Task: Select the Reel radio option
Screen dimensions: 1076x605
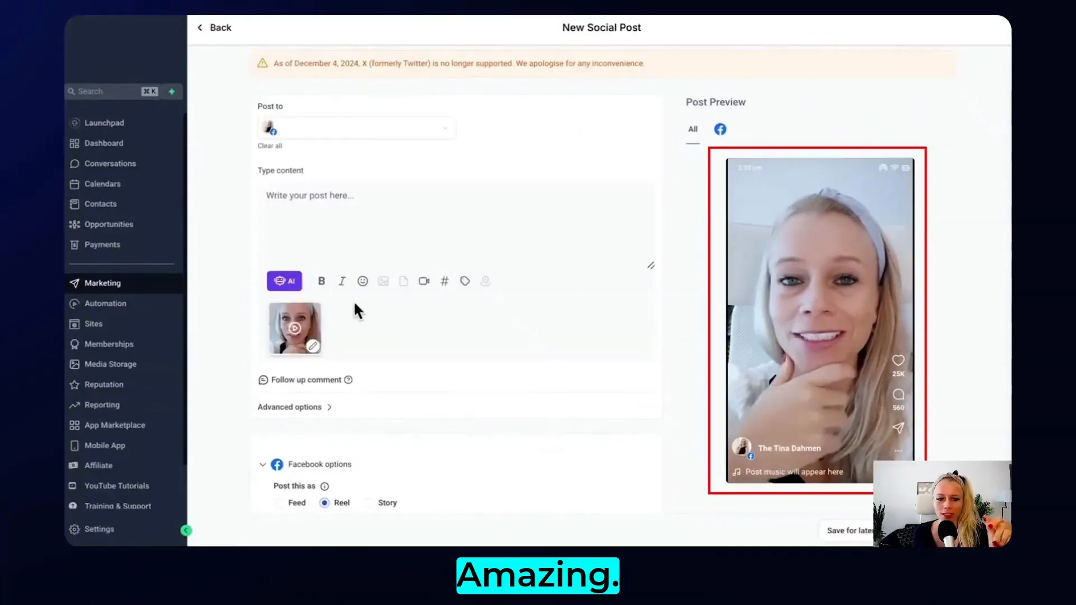Action: pyautogui.click(x=324, y=503)
